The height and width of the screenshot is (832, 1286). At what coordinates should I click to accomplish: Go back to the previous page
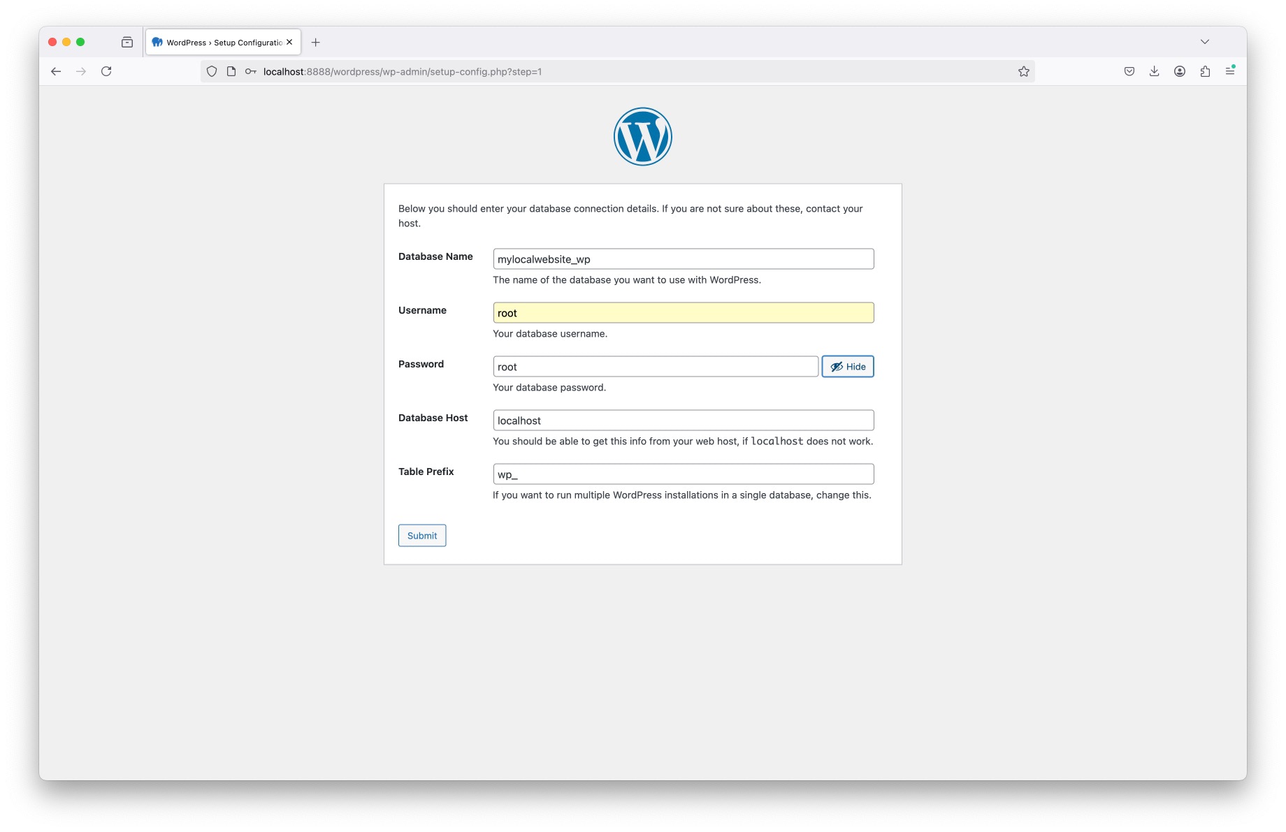click(x=56, y=71)
